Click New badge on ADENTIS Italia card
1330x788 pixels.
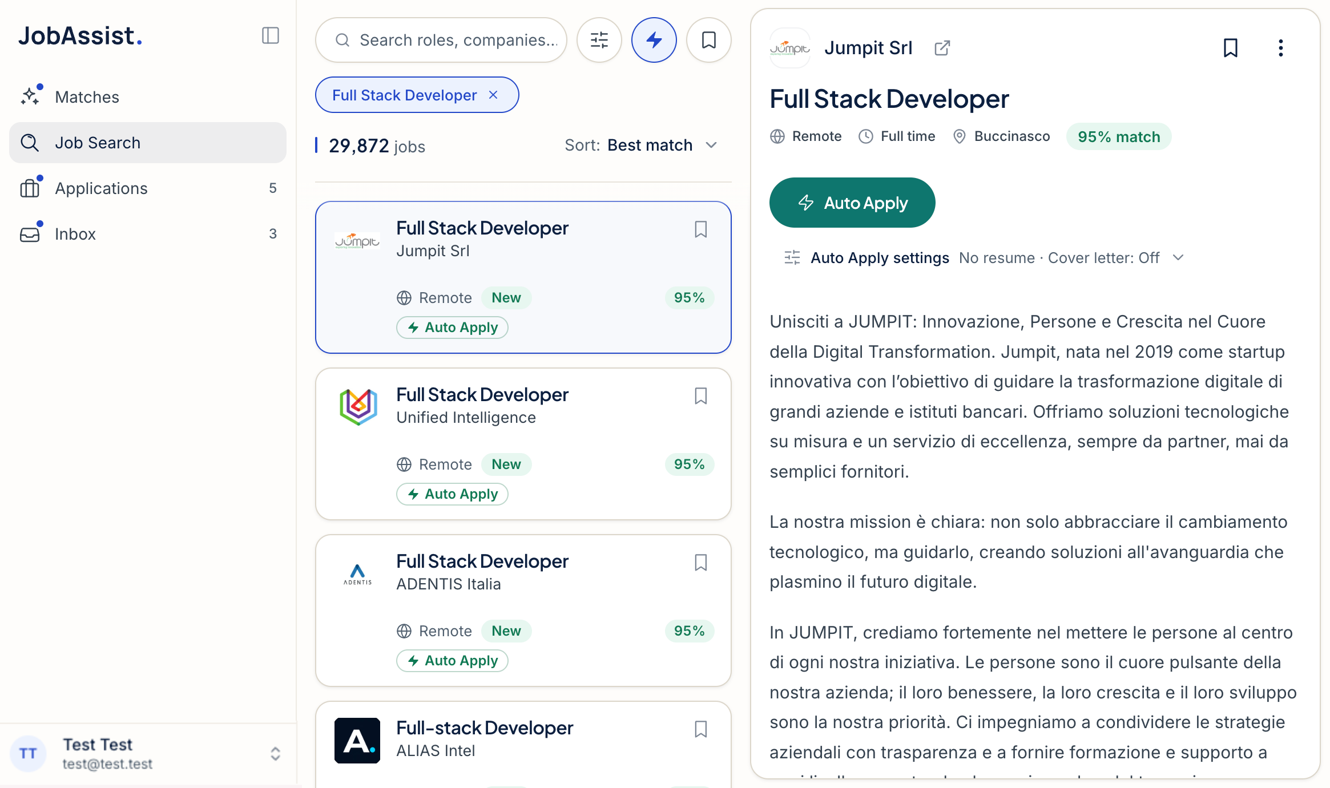(506, 631)
